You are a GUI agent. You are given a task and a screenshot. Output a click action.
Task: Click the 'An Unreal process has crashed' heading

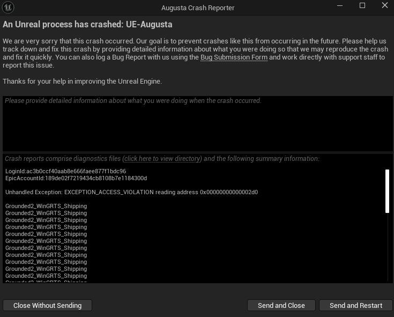87,24
